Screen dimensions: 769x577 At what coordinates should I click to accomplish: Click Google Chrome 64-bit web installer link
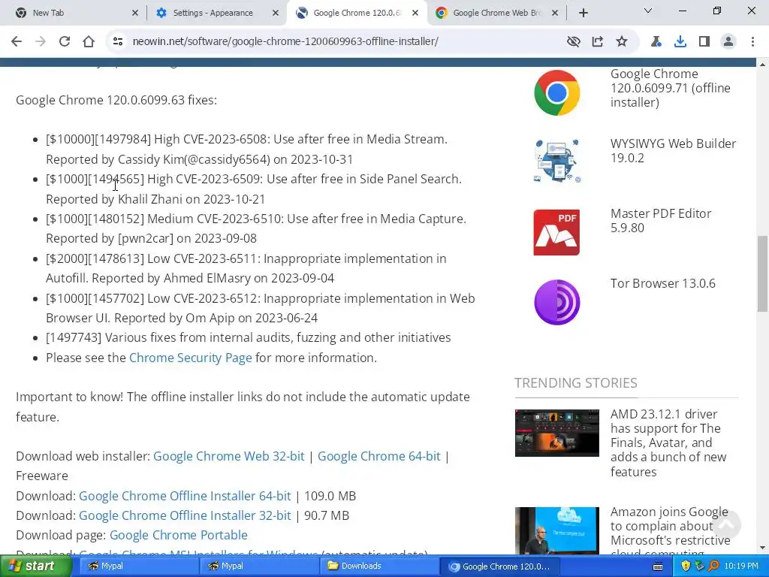[x=378, y=456]
